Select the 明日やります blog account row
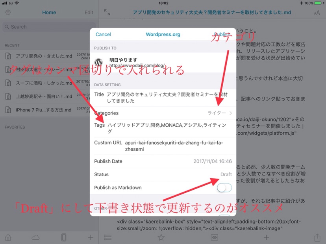 tap(163, 62)
